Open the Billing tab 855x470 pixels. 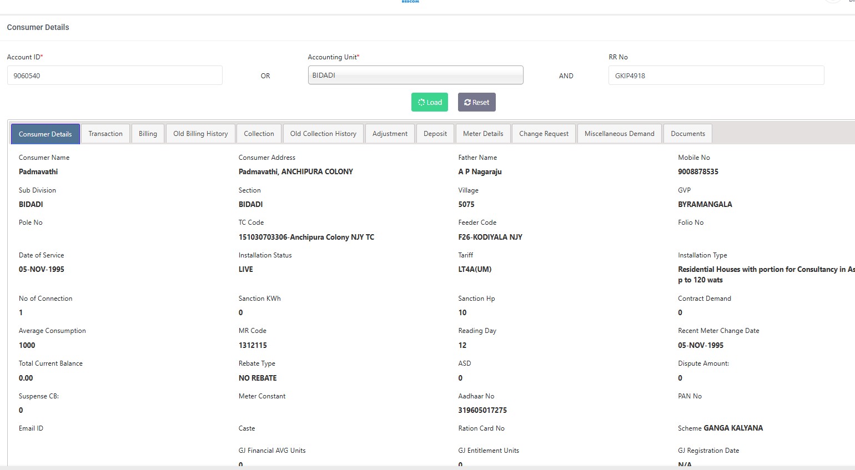point(148,134)
